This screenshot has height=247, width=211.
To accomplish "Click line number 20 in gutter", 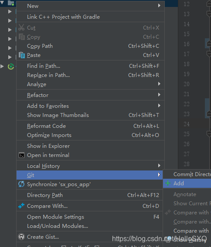I will click(187, 84).
